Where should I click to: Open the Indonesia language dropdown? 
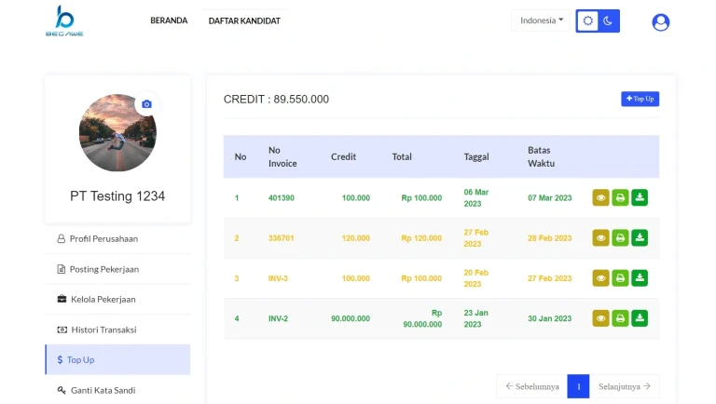541,20
